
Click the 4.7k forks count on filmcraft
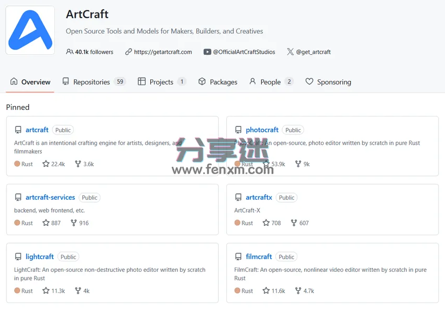tap(305, 291)
